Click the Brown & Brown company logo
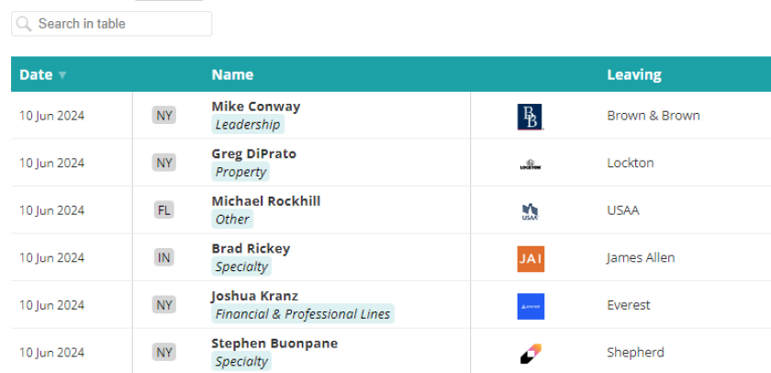Viewport: 771px width, 373px height. tap(531, 117)
